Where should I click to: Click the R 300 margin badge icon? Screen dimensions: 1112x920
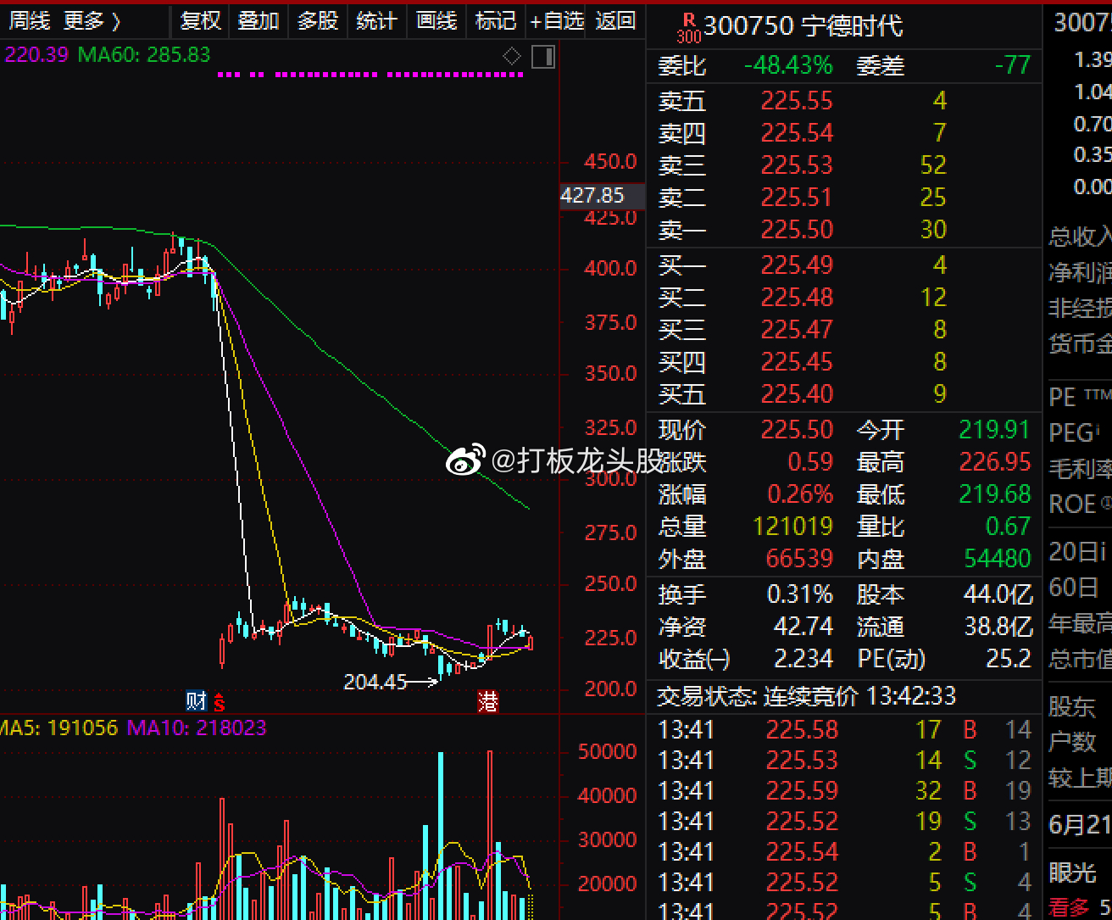click(689, 28)
